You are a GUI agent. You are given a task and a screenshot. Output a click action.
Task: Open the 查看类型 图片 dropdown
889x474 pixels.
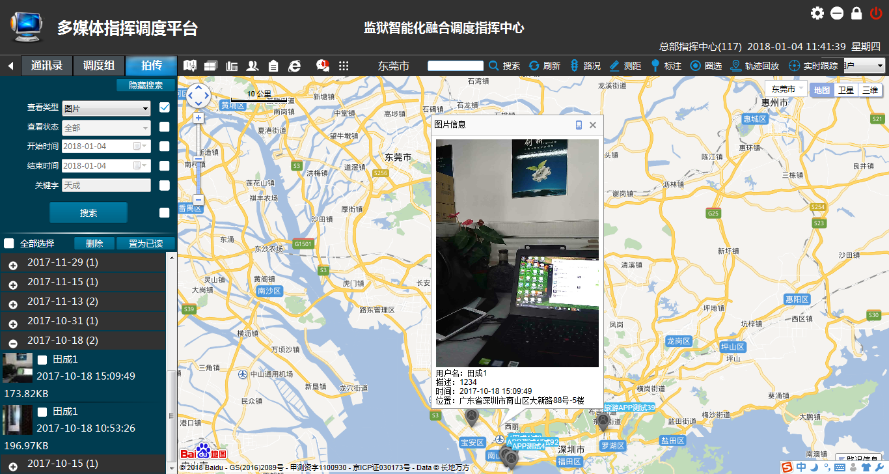(106, 109)
